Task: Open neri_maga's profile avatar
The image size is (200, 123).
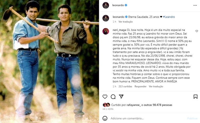Action: pos(106,31)
